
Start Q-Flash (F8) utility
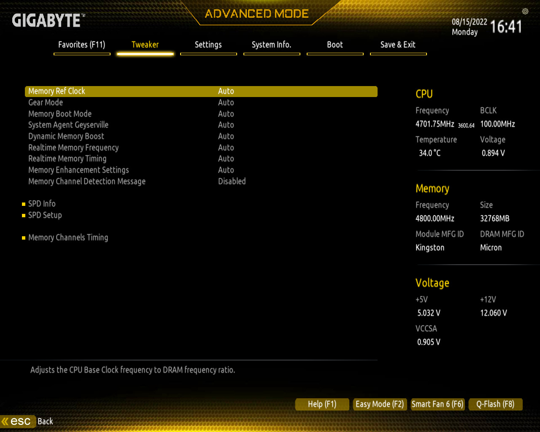(495, 404)
